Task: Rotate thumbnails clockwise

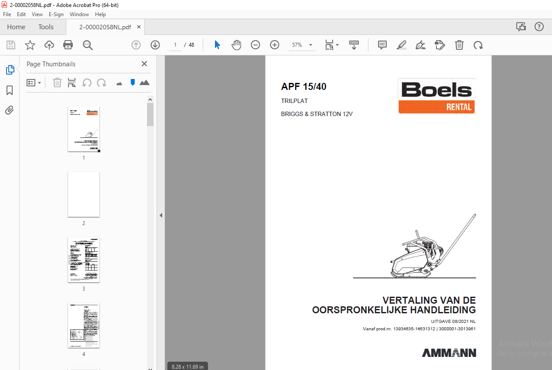Action: tap(102, 82)
